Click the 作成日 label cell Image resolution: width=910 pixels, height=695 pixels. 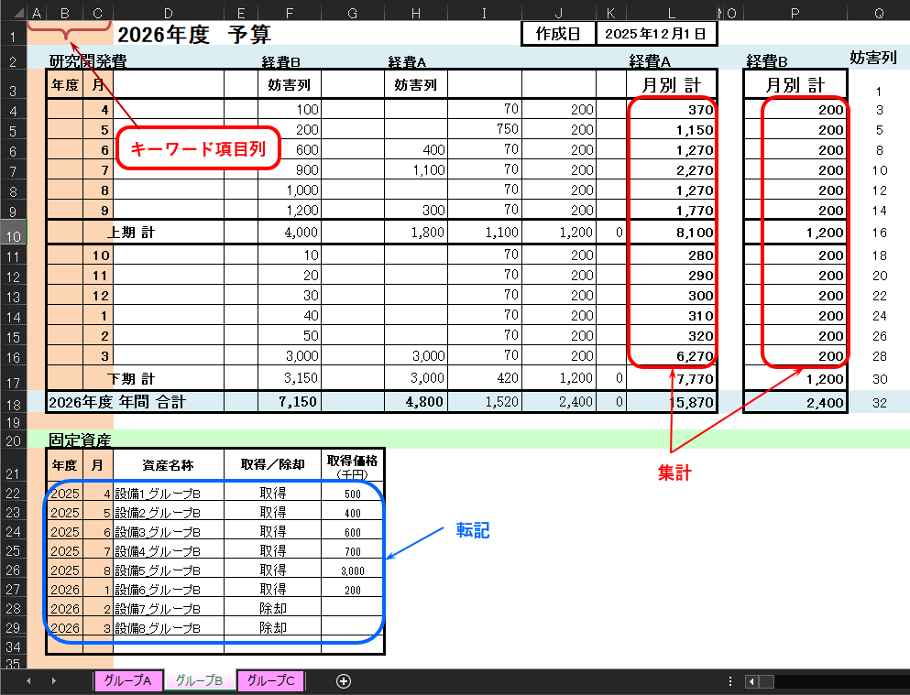[x=558, y=34]
